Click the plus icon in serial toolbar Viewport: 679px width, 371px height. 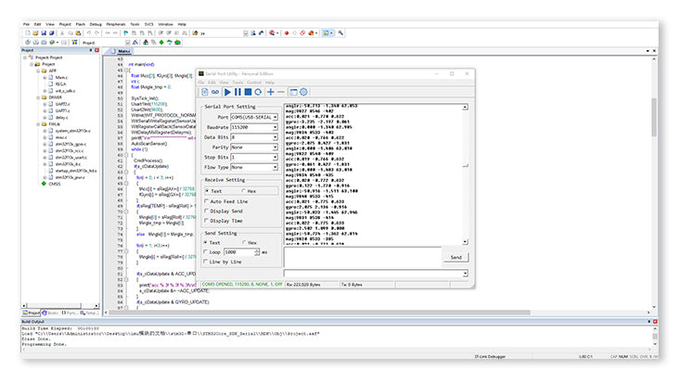click(x=270, y=92)
